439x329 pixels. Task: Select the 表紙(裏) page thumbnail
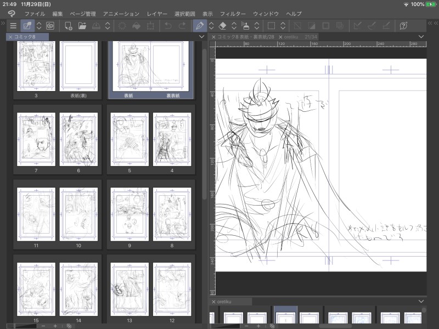(78, 66)
